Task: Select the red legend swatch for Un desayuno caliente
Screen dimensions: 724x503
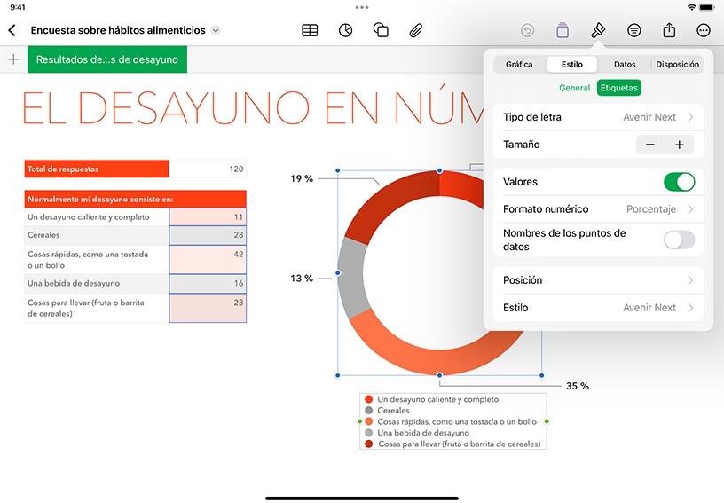Action: (368, 399)
